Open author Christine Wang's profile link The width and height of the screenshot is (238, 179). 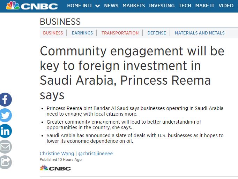tap(57, 154)
